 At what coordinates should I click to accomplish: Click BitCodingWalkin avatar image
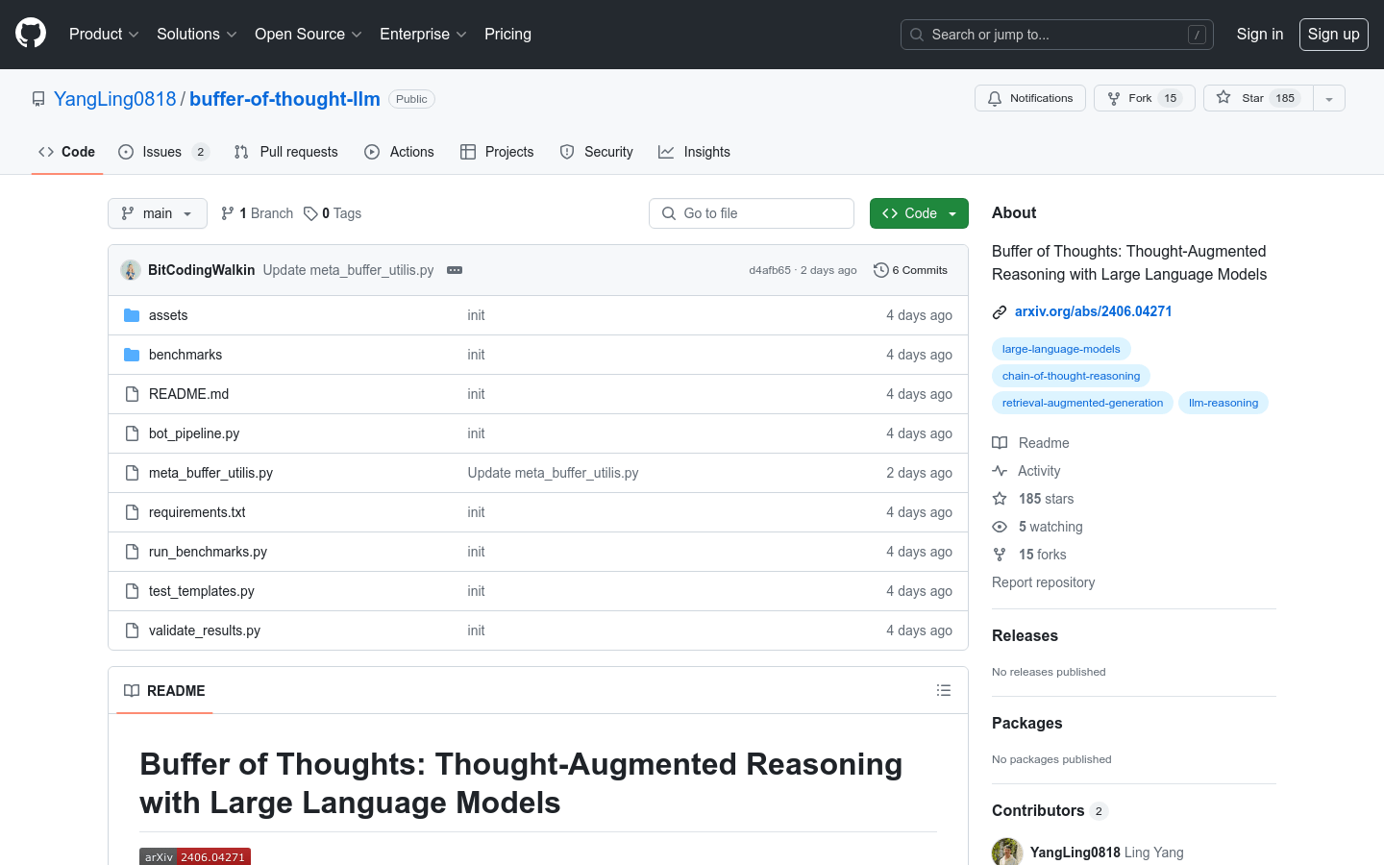[x=131, y=270]
